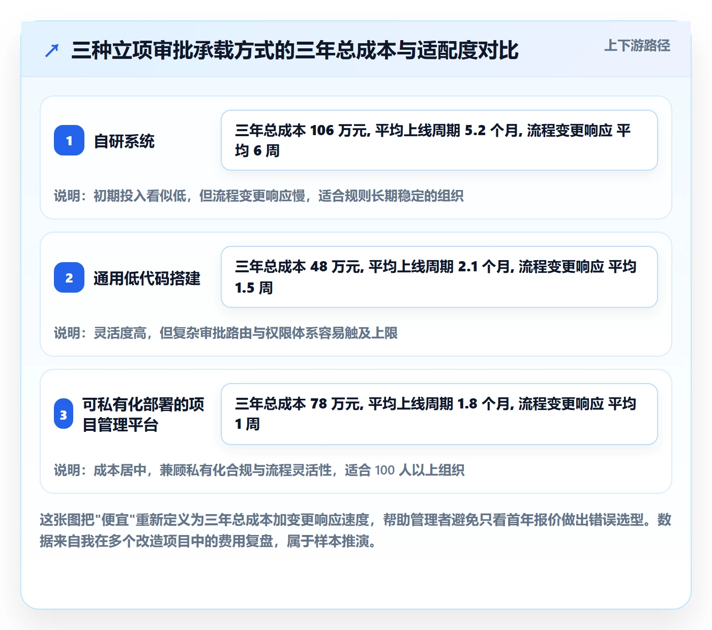Open the 三年总成本 78 万元 detail box
This screenshot has width=712, height=630.
439,414
